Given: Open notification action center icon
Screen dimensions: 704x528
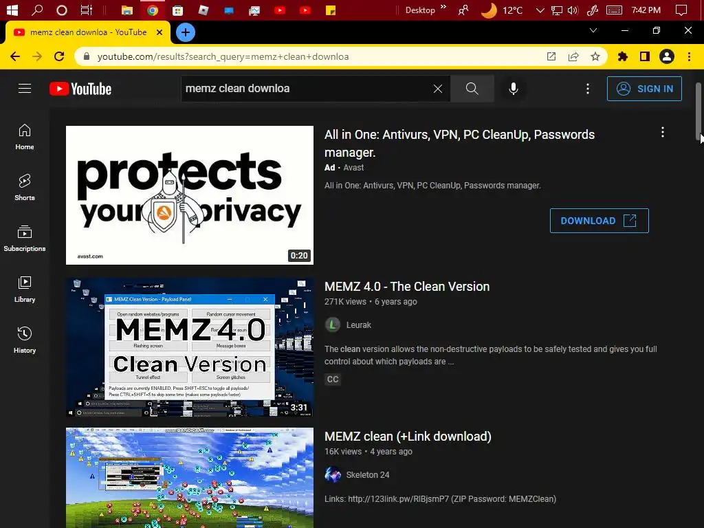Looking at the screenshot, I should pyautogui.click(x=681, y=10).
